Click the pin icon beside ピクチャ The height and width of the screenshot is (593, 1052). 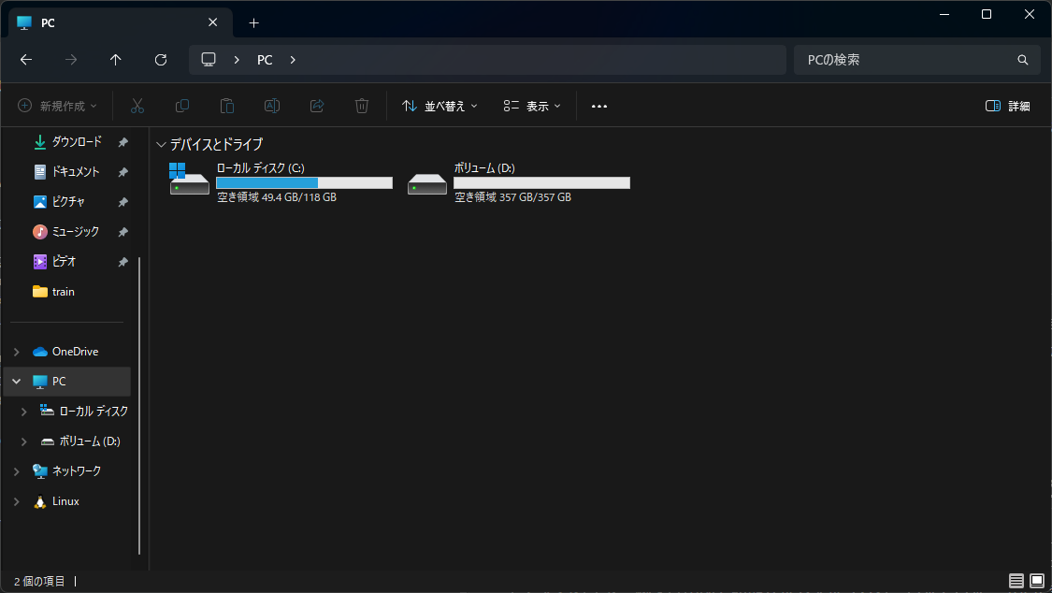122,202
